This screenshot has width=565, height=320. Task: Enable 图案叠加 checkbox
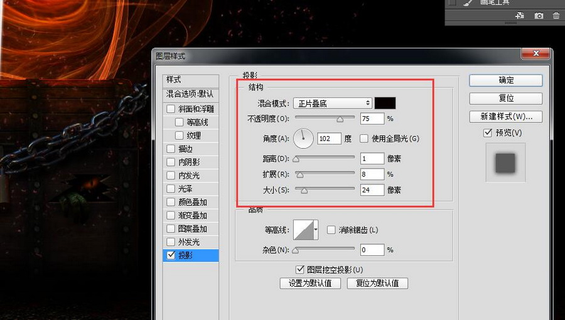pyautogui.click(x=171, y=228)
